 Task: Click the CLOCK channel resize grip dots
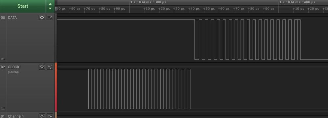[x=3, y=109]
